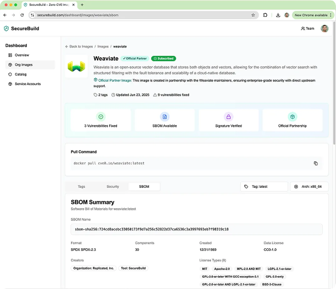336x289 pixels.
Task: Open the Tag: latest dropdown
Action: (264, 187)
